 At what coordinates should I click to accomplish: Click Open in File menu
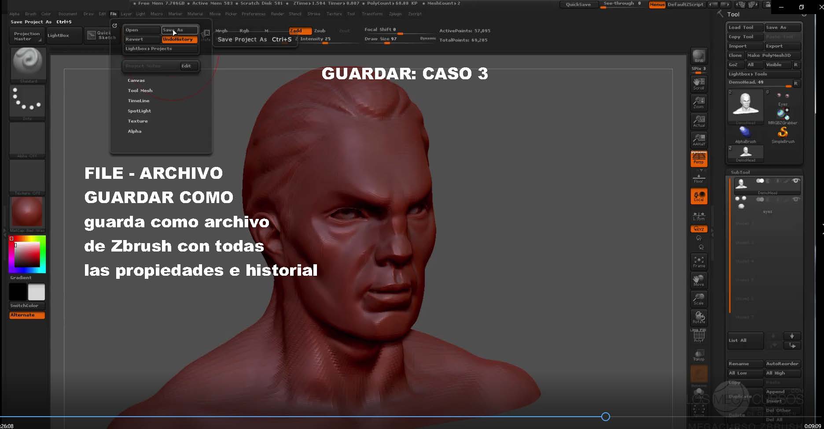tap(142, 30)
